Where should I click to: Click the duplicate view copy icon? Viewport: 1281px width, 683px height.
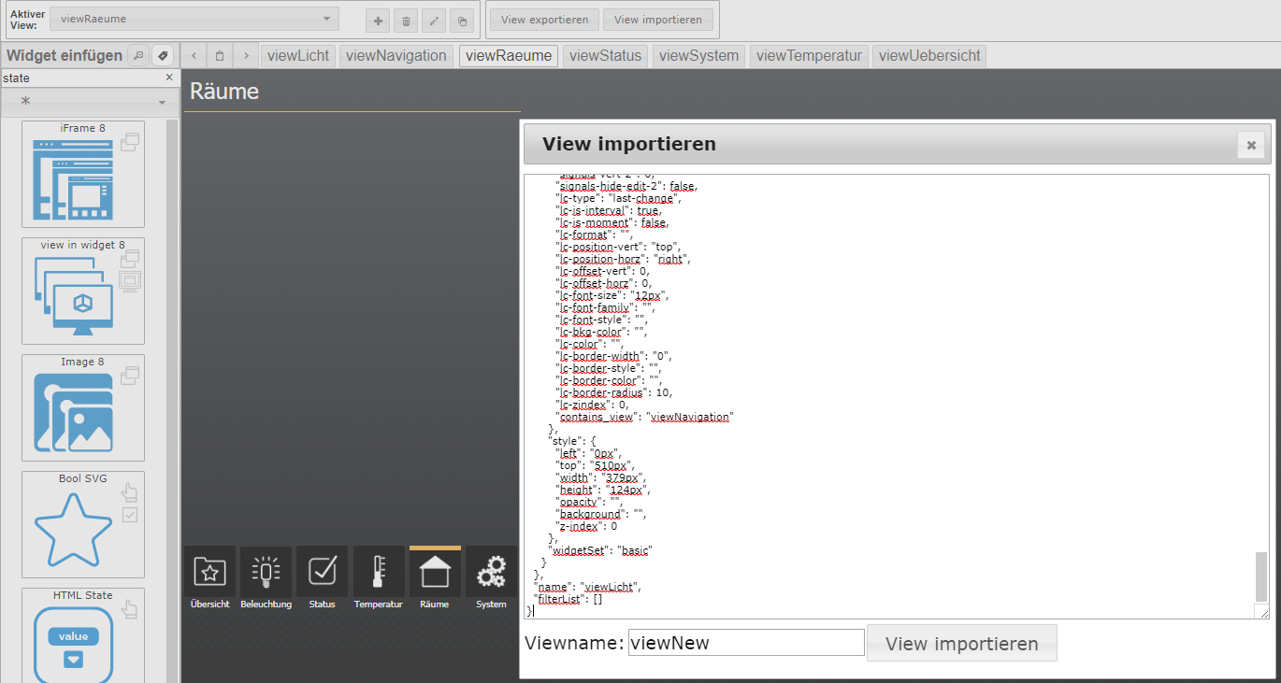click(x=461, y=20)
